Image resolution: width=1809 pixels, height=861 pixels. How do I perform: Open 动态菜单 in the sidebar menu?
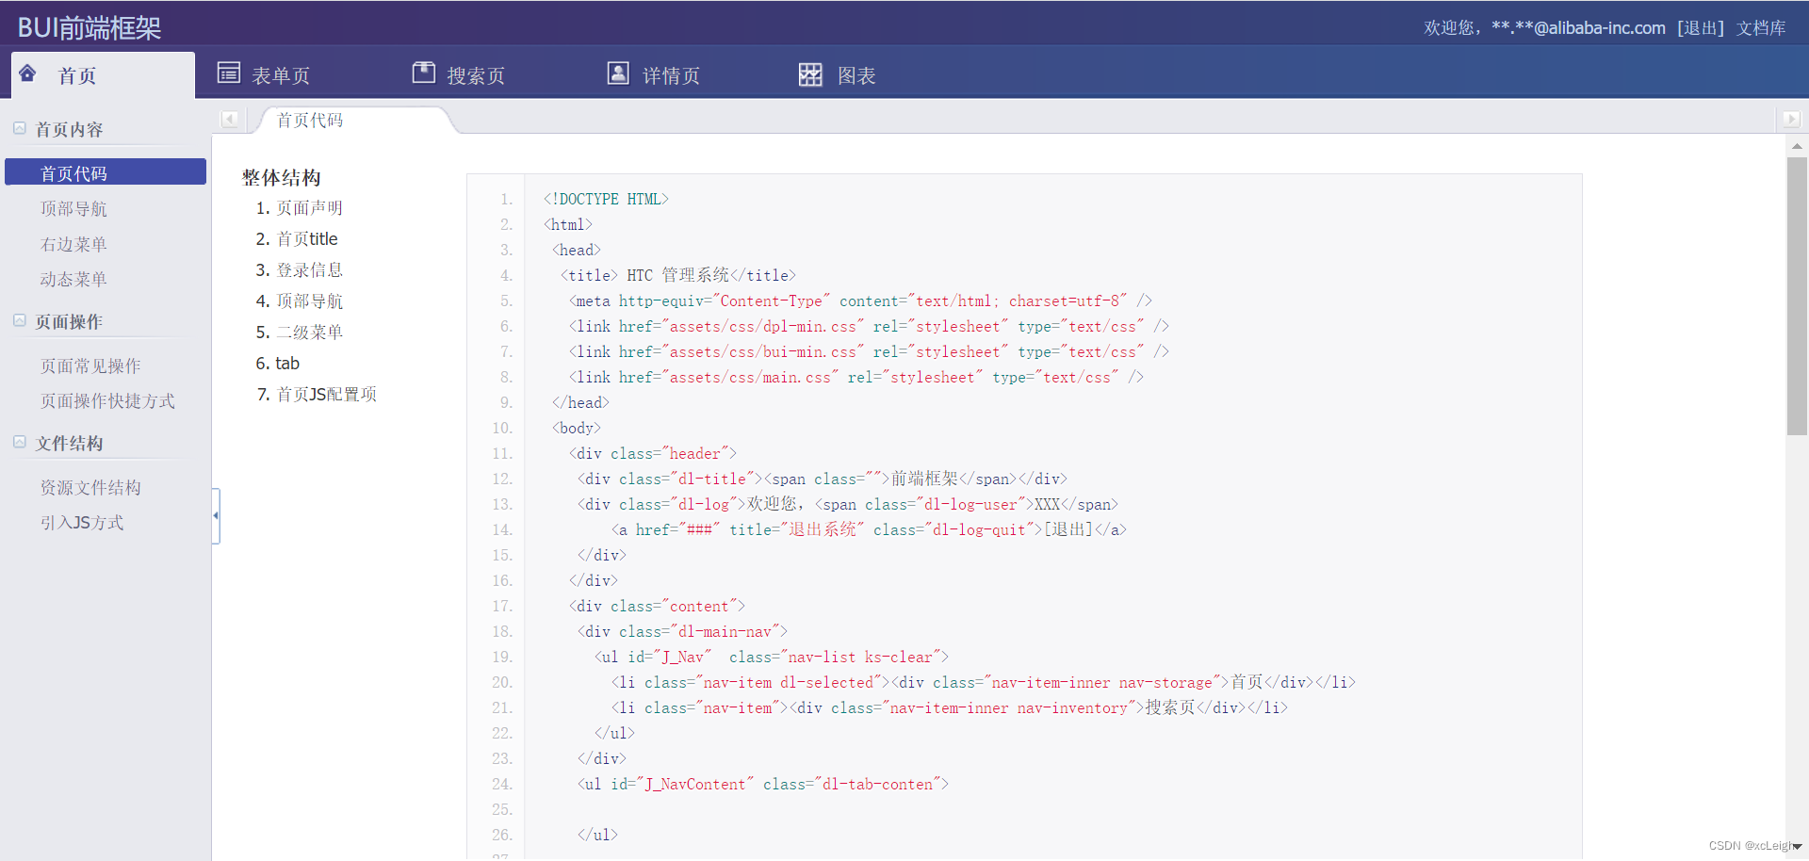73,279
